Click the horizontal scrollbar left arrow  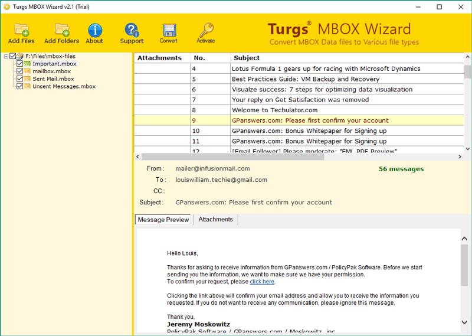click(137, 156)
